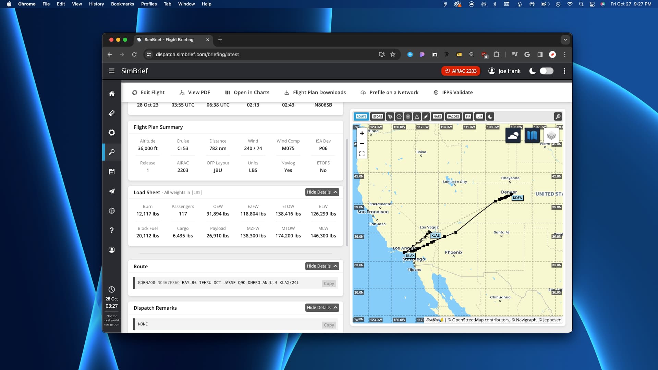This screenshot has height=370, width=658.
Task: Enable the ETOPS map overlay
Action: pos(377,116)
